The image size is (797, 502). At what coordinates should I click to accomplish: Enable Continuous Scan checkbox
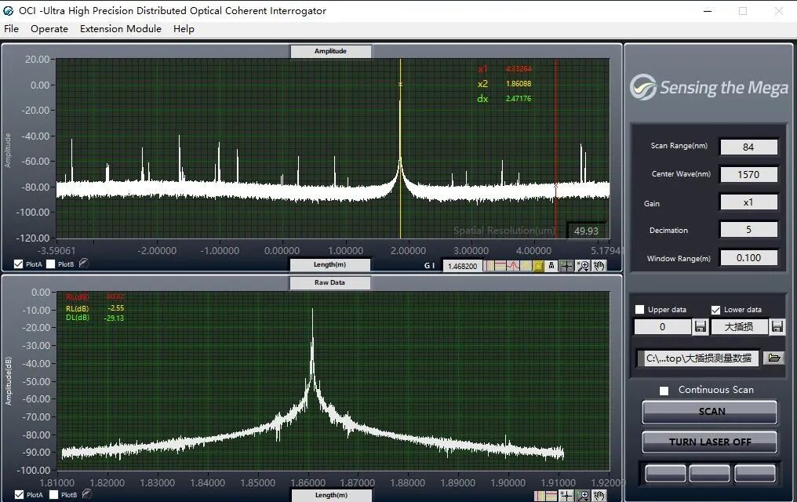coord(664,390)
